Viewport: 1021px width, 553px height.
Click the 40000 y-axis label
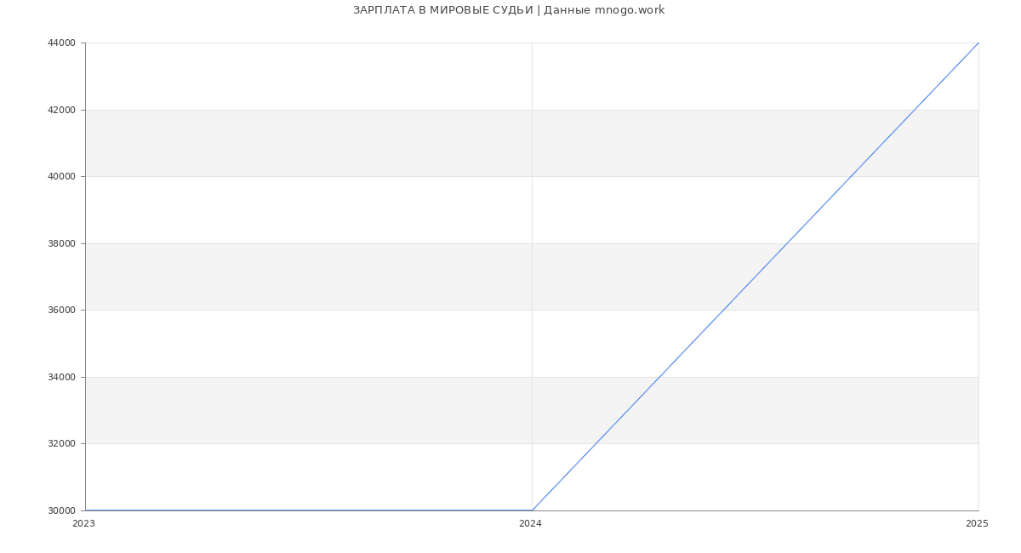pyautogui.click(x=62, y=177)
